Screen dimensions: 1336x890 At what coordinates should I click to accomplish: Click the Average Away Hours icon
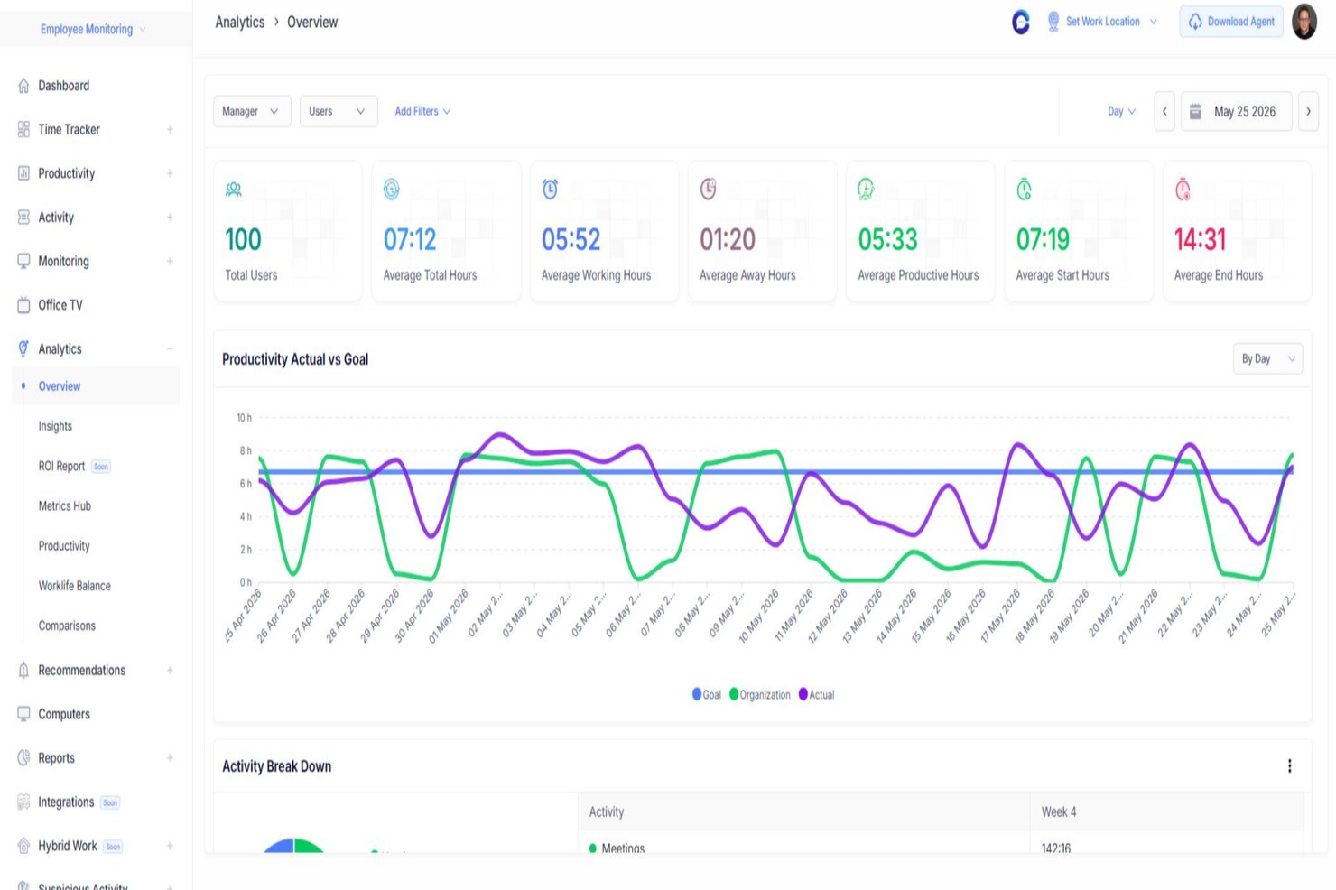tap(709, 190)
